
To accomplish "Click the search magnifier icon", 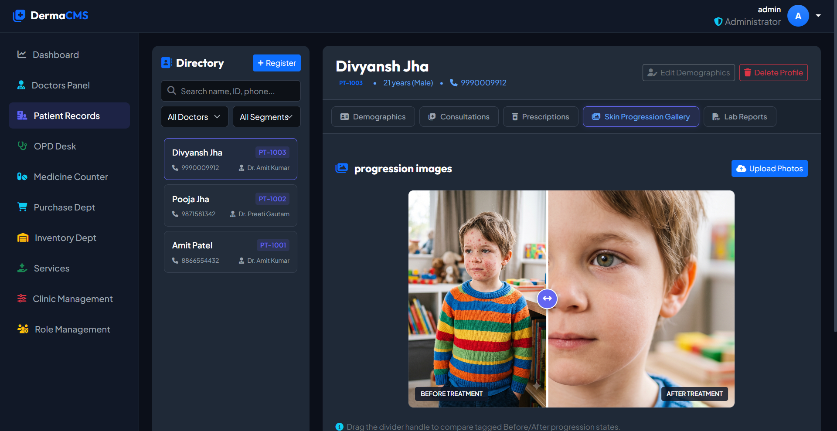I will point(172,91).
